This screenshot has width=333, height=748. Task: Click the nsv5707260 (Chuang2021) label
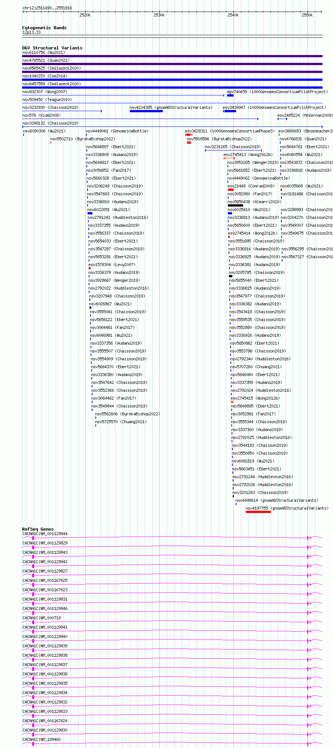click(x=256, y=367)
